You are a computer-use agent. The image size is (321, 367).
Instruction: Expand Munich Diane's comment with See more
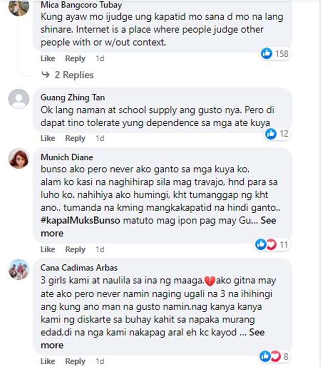(158, 227)
